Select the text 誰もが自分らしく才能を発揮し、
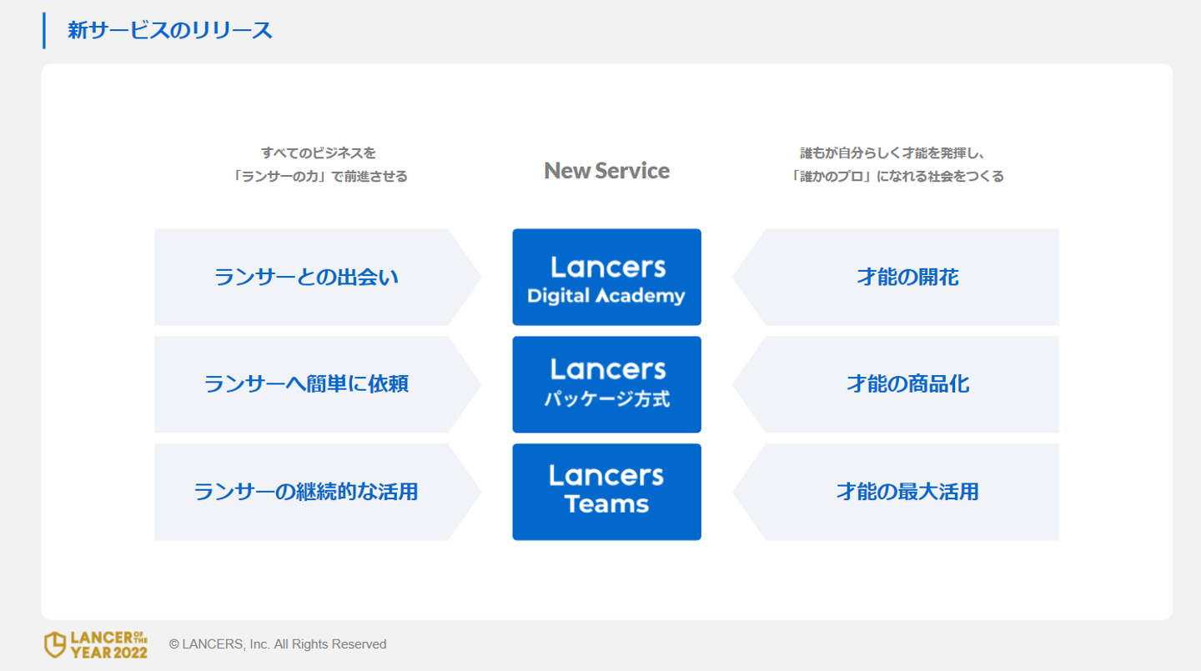This screenshot has height=671, width=1201. coord(894,153)
